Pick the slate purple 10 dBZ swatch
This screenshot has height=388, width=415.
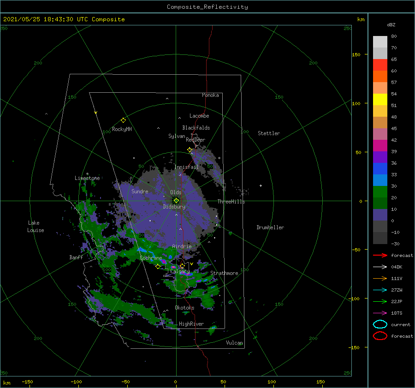click(380, 215)
